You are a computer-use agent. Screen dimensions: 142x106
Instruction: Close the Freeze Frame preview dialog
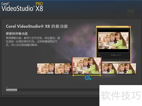pyautogui.click(x=129, y=27)
